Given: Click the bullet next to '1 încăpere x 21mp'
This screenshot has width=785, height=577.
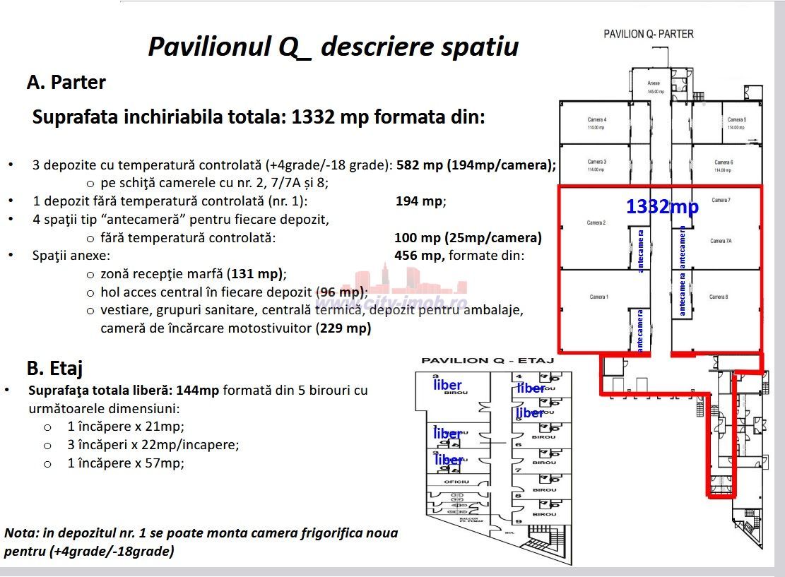Looking at the screenshot, I should pyautogui.click(x=46, y=427).
